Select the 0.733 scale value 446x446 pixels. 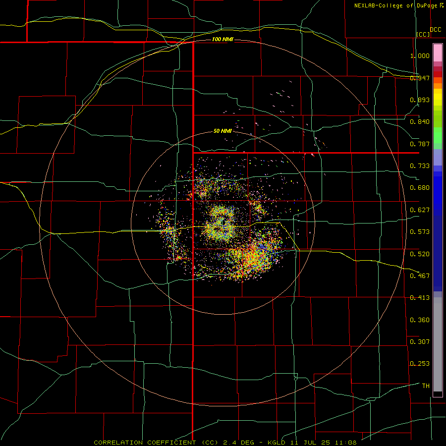(420, 166)
